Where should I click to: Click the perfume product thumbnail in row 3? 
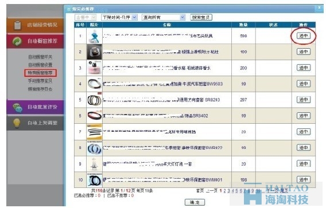click(x=94, y=68)
